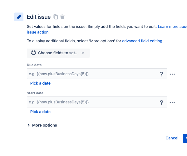Screen dimensions: 187x156
Task: Open the Choose fields to set dropdown
Action: pyautogui.click(x=58, y=53)
